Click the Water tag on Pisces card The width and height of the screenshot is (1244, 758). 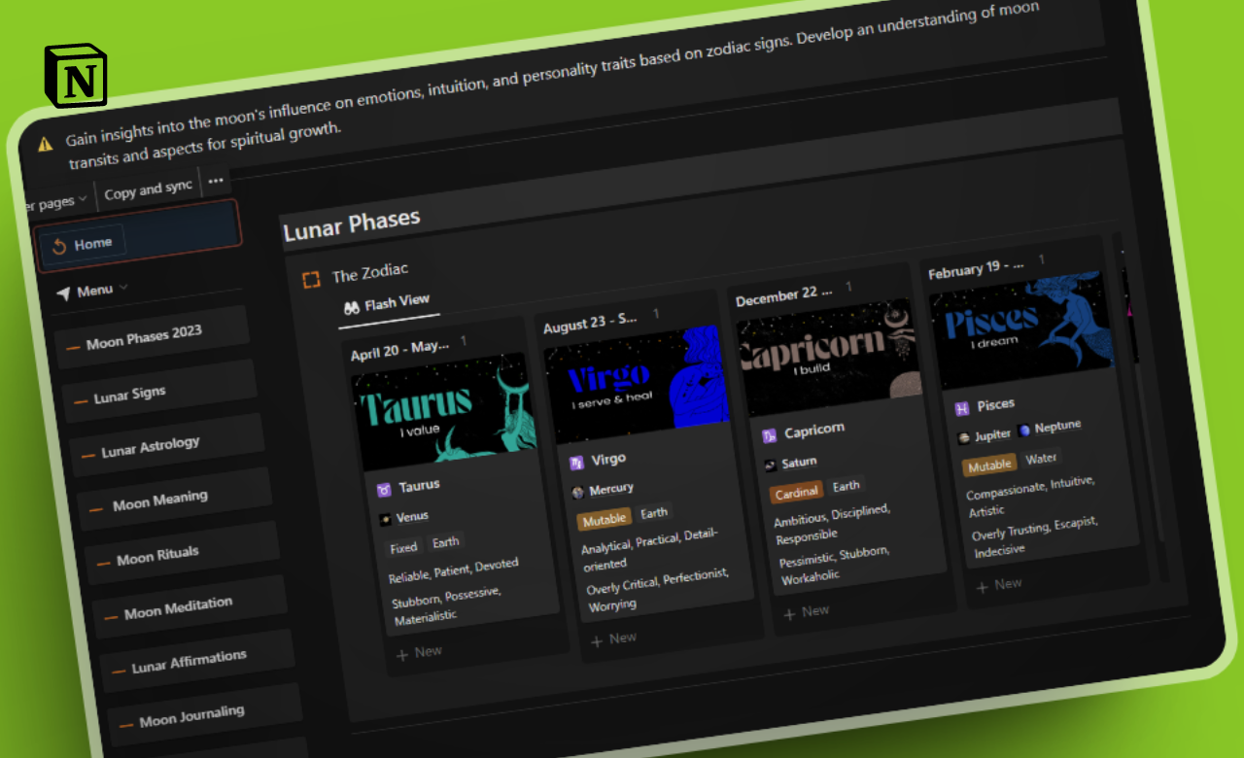click(x=1041, y=457)
